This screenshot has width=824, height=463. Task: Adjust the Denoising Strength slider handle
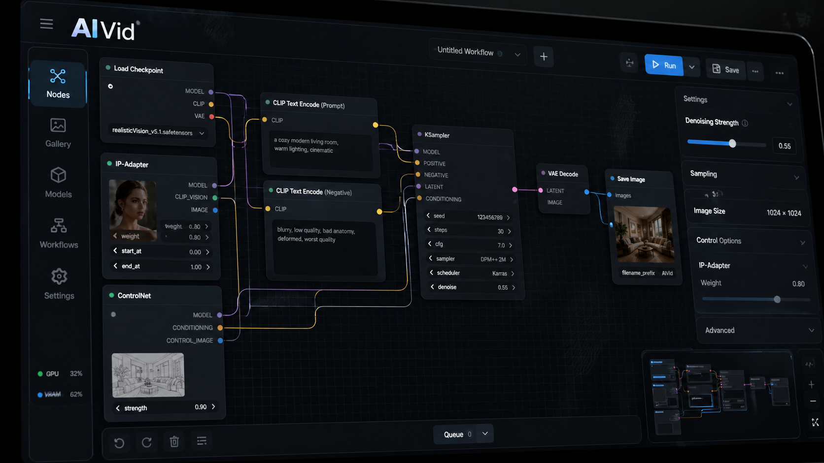(732, 143)
